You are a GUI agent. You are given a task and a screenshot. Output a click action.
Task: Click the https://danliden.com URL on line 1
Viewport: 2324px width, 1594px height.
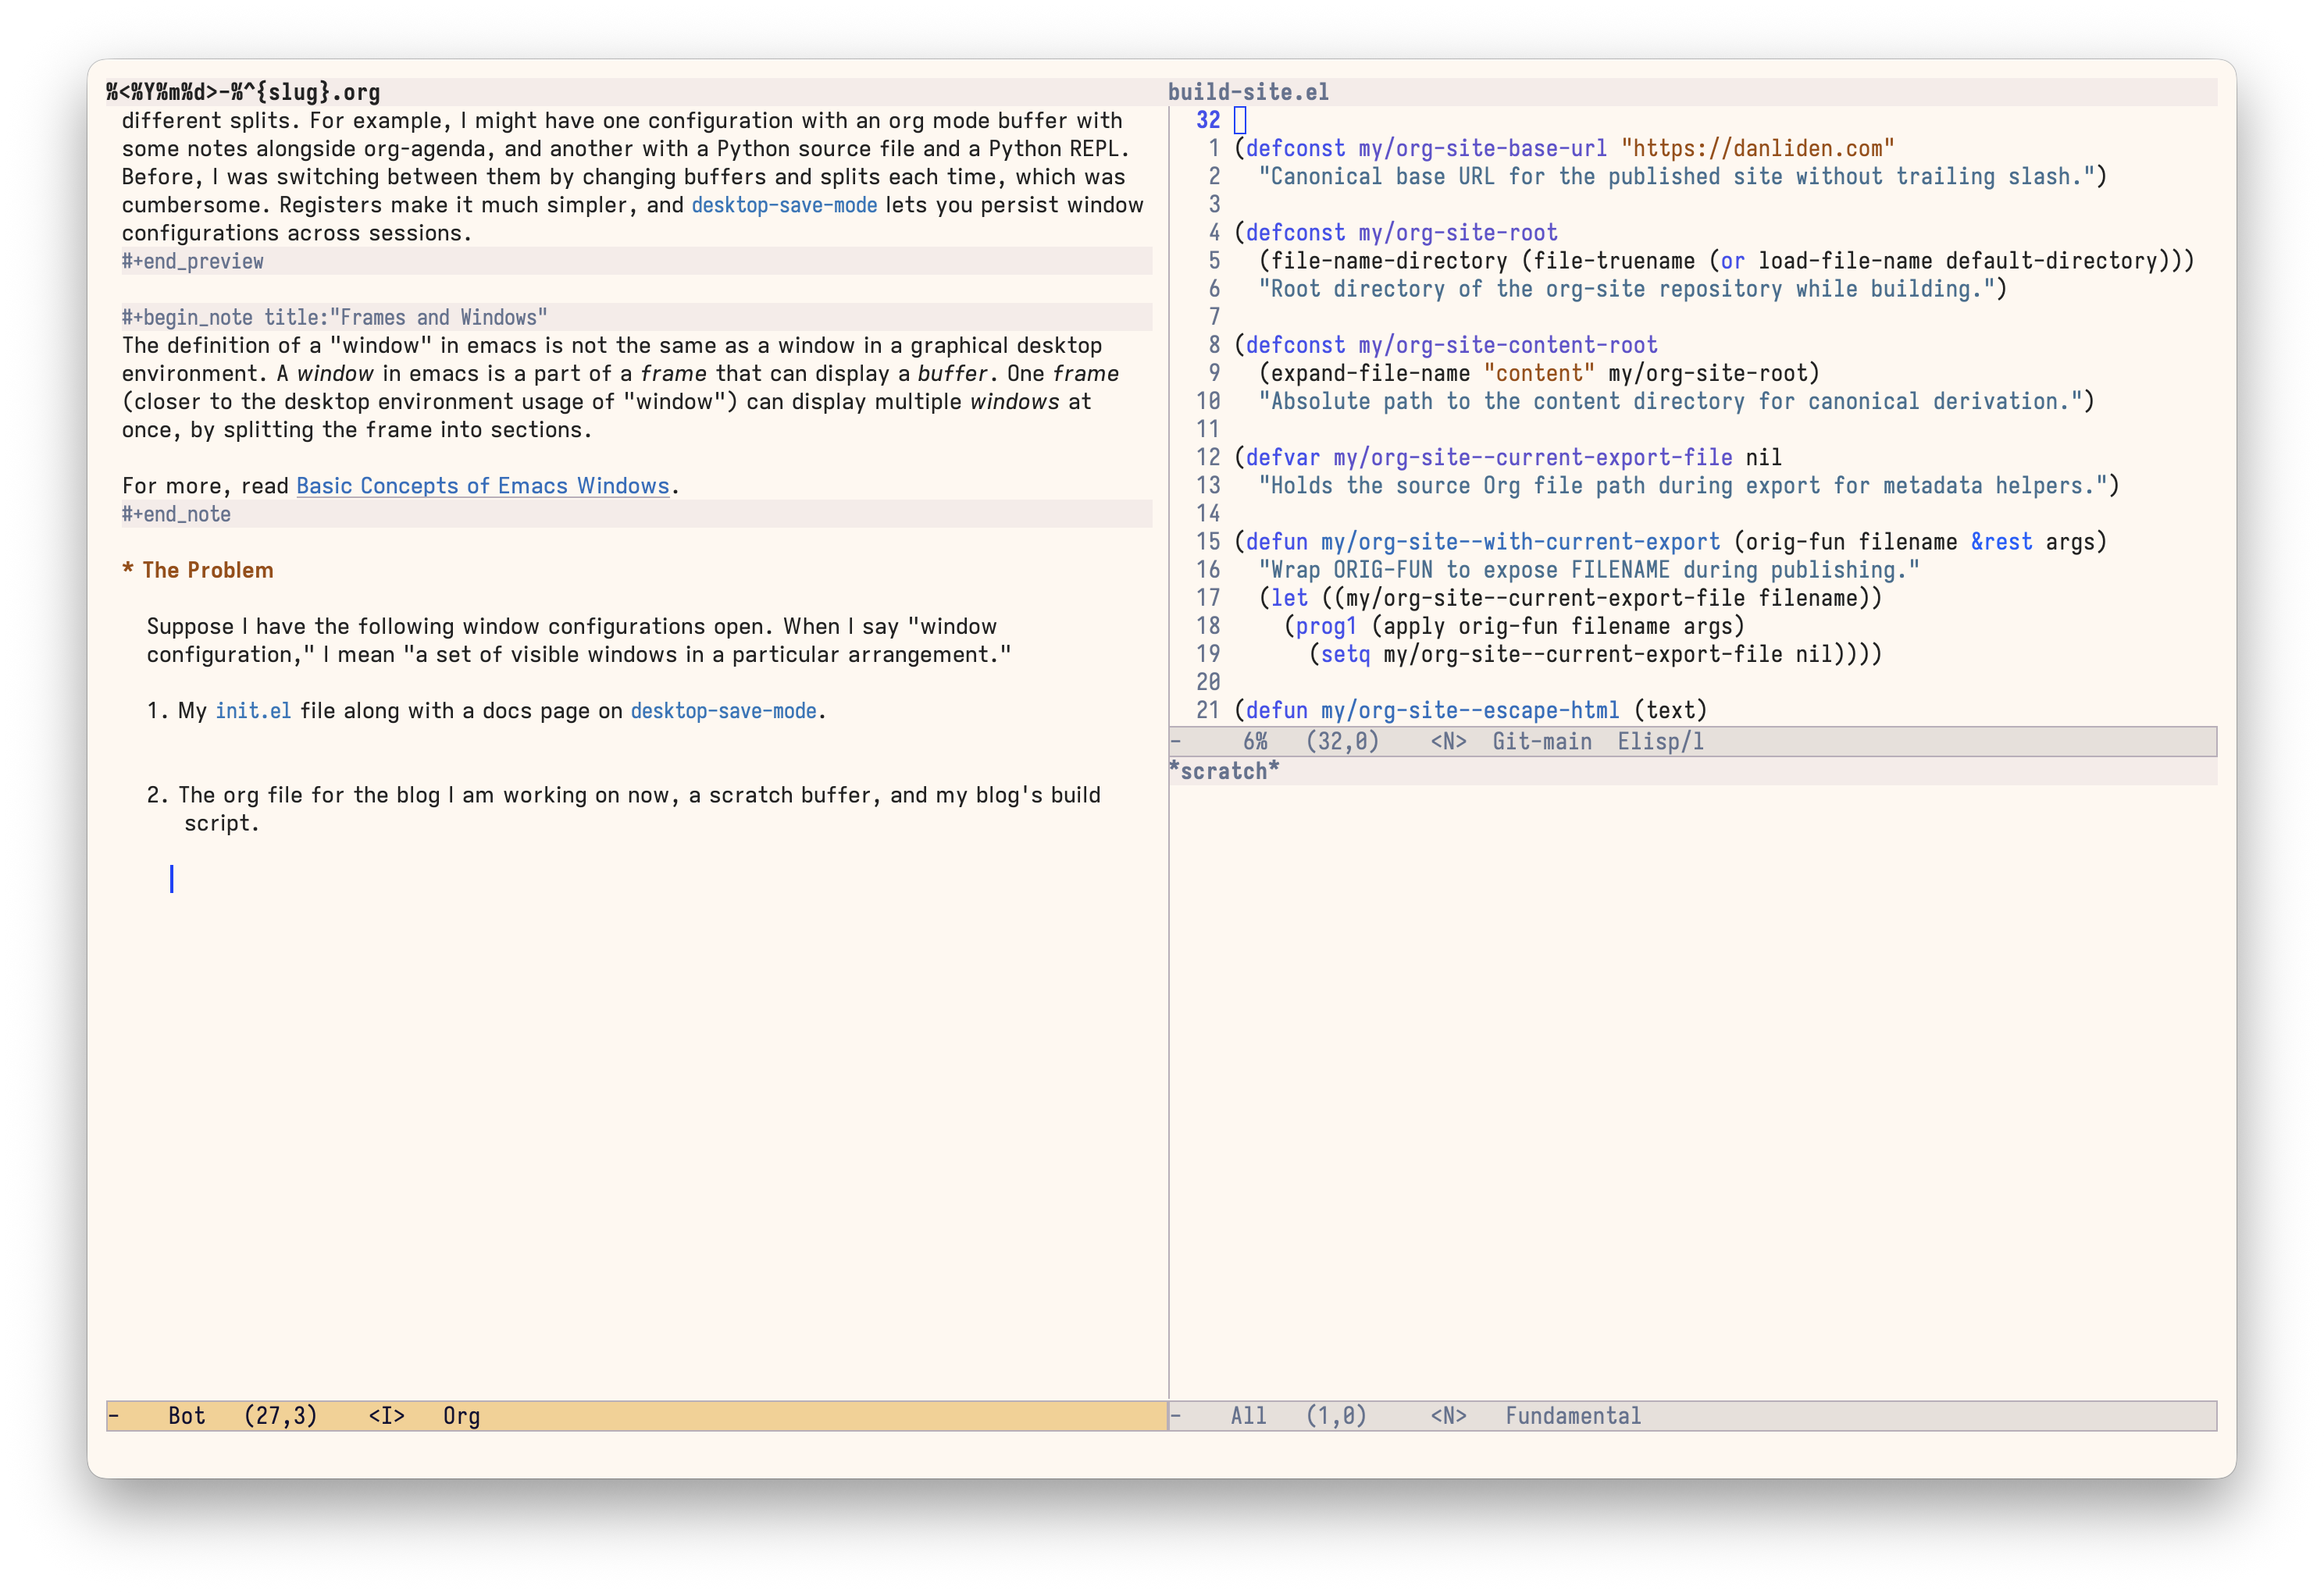1757,147
